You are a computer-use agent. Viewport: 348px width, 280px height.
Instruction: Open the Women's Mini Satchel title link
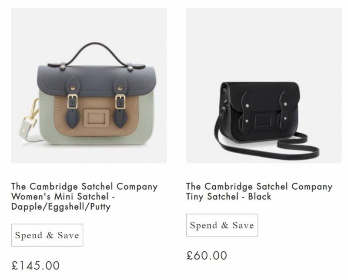pos(84,191)
